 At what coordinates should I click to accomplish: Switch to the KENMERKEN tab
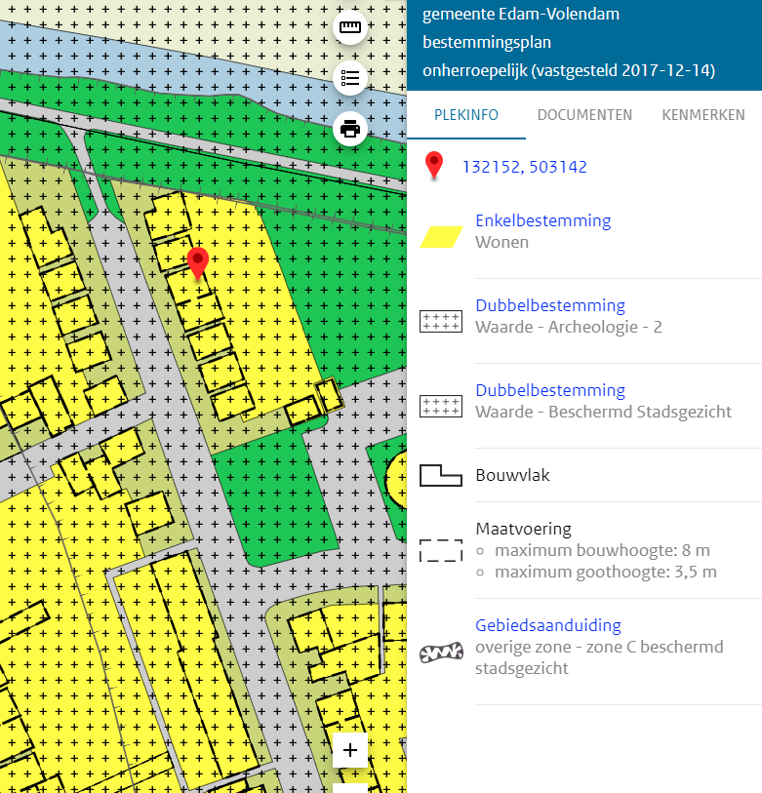point(703,115)
